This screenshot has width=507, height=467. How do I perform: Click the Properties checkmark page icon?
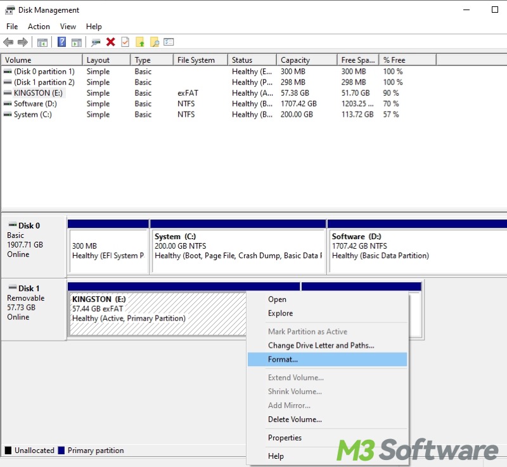coord(125,42)
